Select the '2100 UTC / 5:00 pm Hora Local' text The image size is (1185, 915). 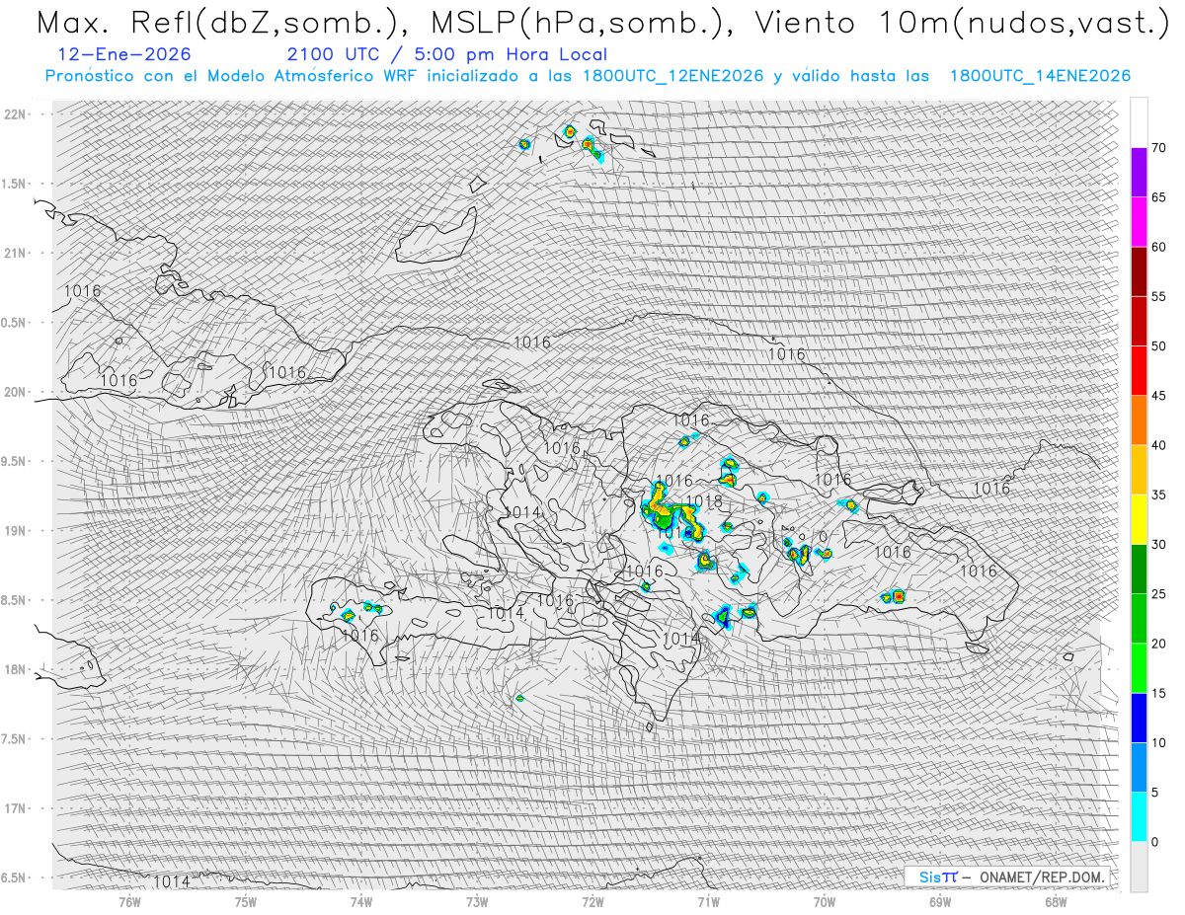coord(447,54)
